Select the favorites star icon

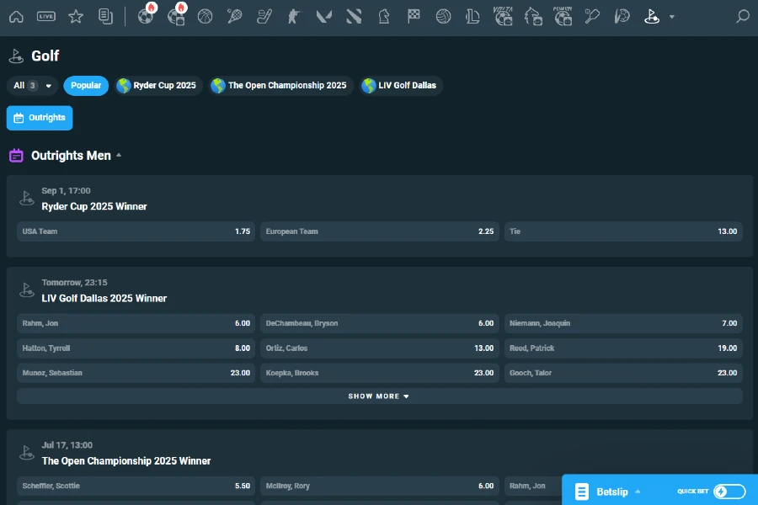[76, 15]
